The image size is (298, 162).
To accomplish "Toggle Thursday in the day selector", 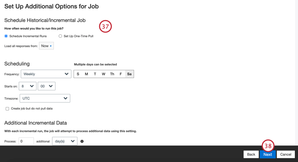I will 112,74.
